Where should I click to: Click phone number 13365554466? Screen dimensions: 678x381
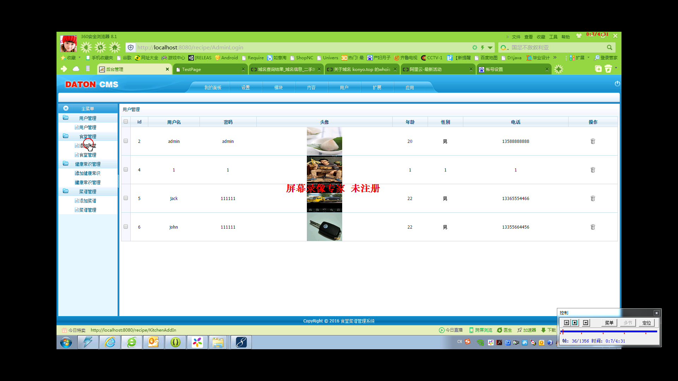(516, 199)
